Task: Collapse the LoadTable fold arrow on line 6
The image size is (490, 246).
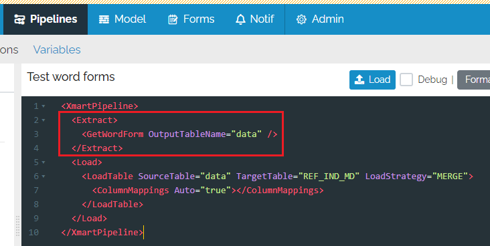Action: pyautogui.click(x=44, y=176)
